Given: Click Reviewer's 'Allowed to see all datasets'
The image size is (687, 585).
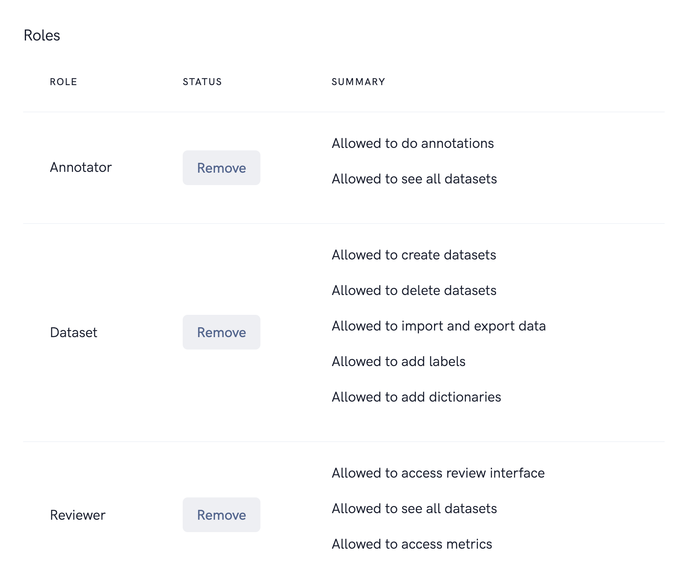Looking at the screenshot, I should click(415, 509).
